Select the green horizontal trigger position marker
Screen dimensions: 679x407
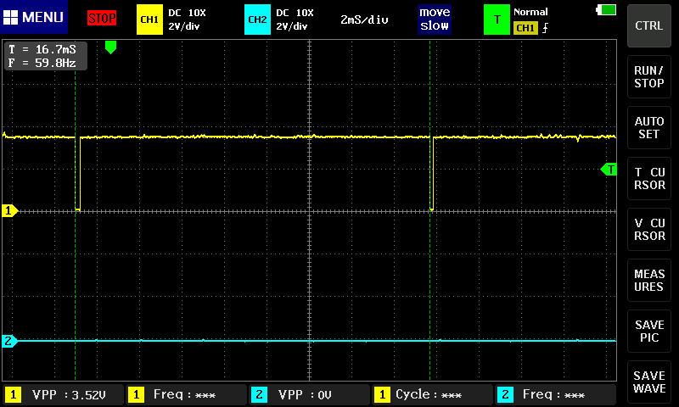point(111,47)
